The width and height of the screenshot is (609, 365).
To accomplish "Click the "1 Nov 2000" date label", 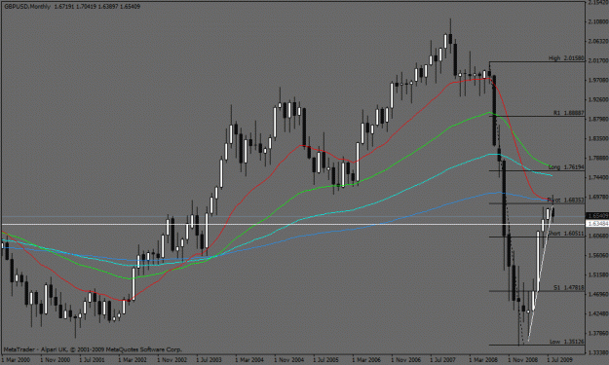I will [56, 360].
